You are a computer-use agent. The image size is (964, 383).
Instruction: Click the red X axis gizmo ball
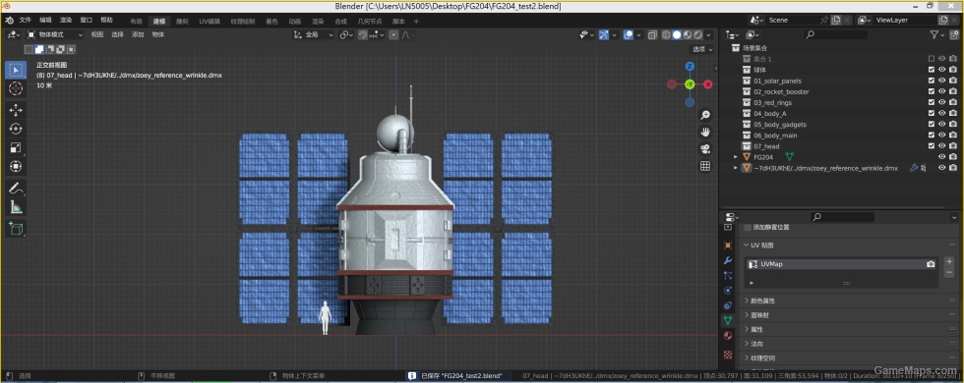coord(707,84)
